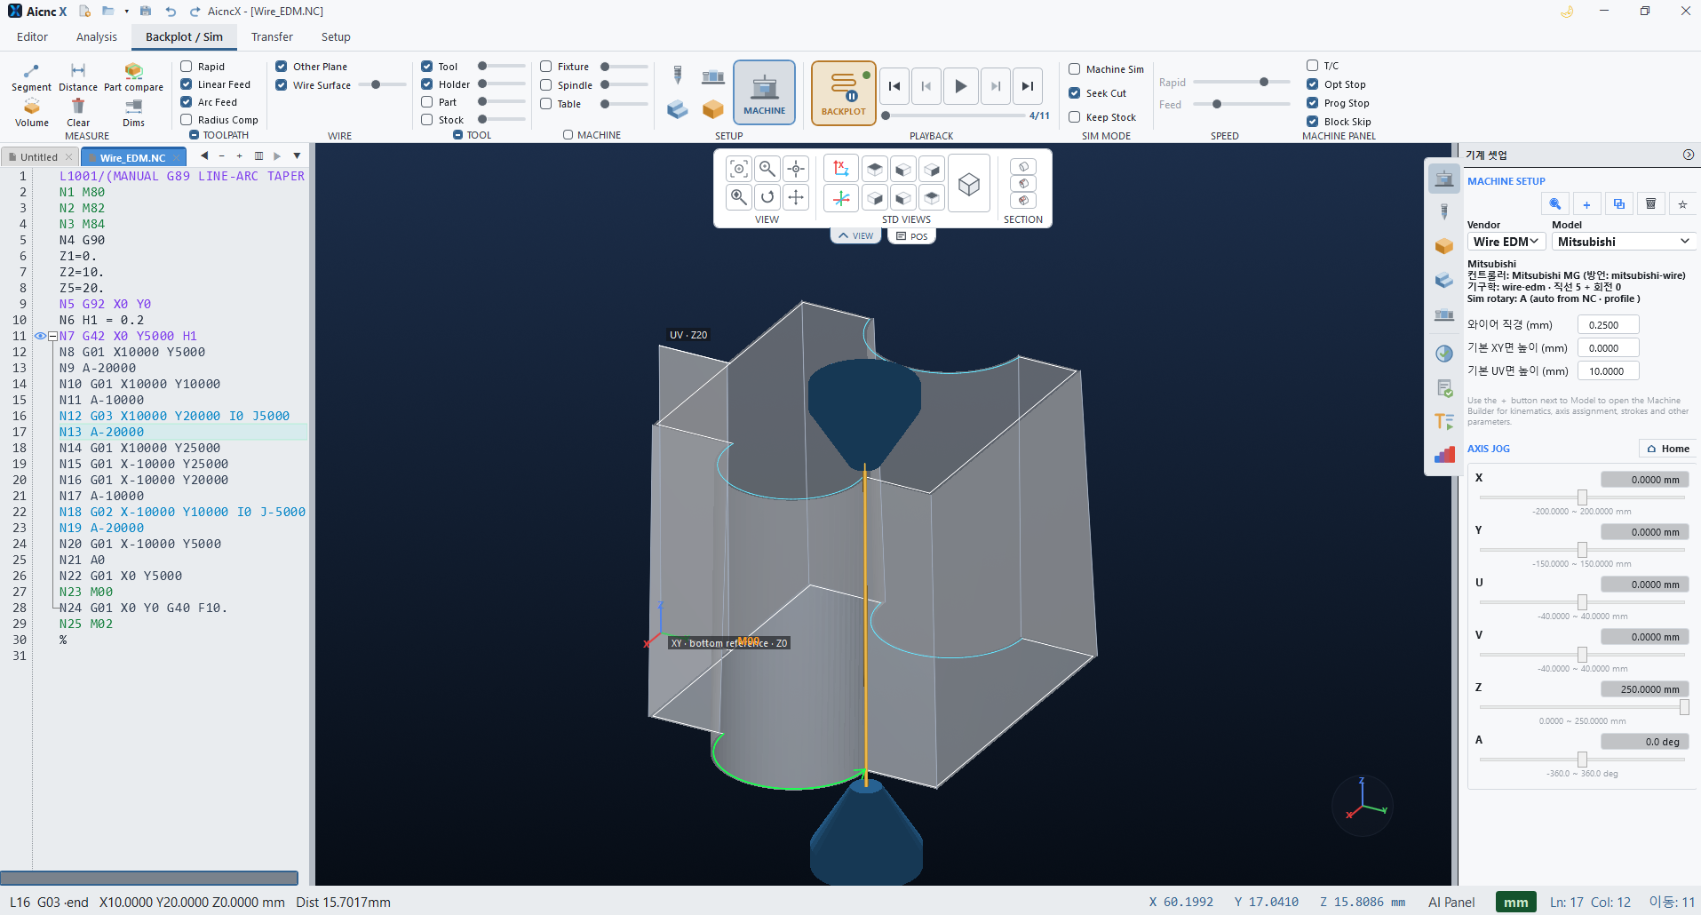Click the Segment measure tool

click(31, 78)
